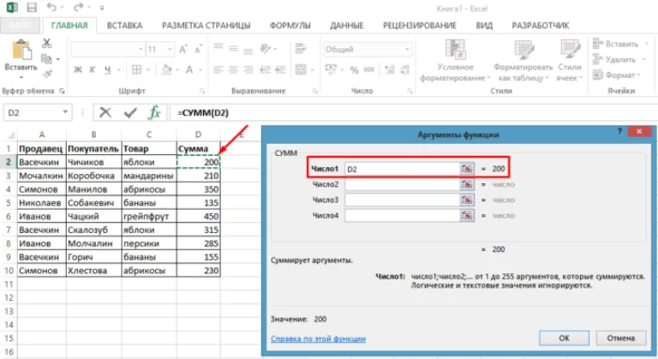Confirm formula with checkmark button
The height and width of the screenshot is (359, 658).
point(130,112)
